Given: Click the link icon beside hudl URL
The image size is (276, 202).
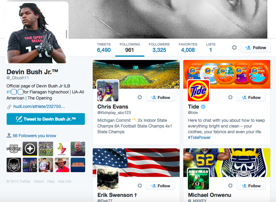Looking at the screenshot, I should coord(9,107).
